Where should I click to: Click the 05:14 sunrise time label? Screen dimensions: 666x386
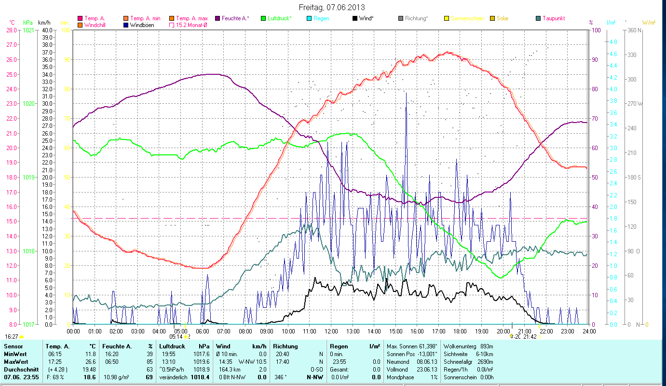click(176, 337)
